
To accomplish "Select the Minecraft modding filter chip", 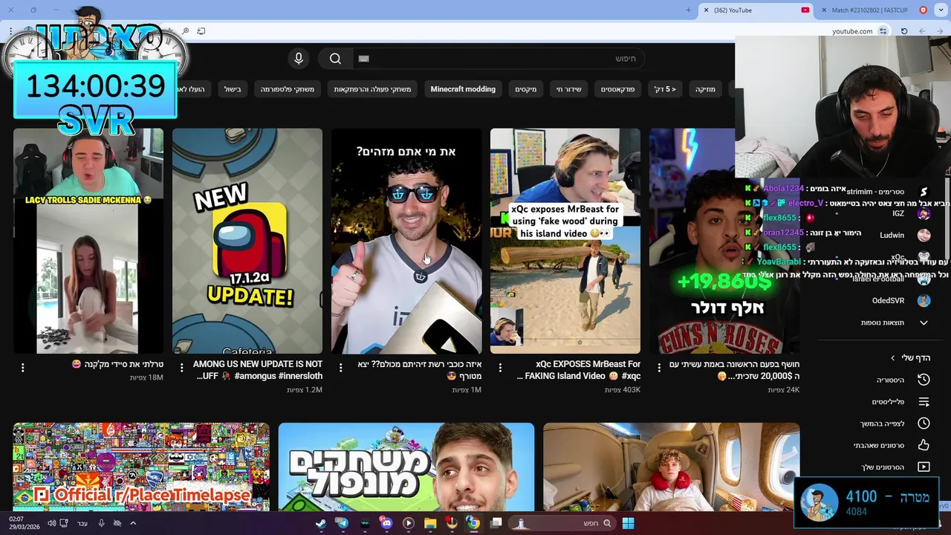I will 463,89.
